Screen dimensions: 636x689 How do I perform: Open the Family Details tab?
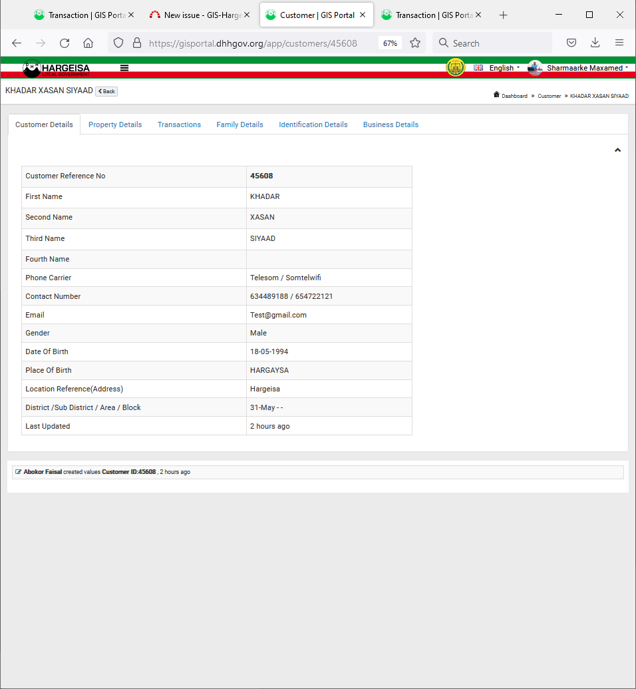click(239, 124)
